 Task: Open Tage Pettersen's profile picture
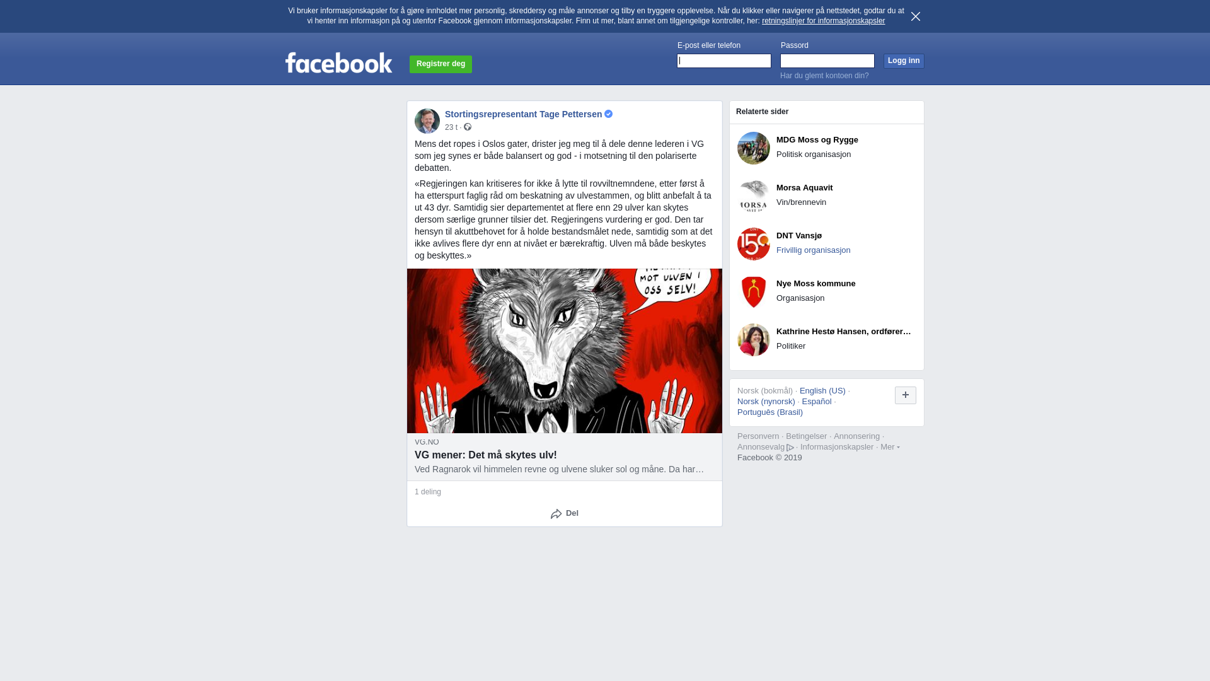pos(427,121)
